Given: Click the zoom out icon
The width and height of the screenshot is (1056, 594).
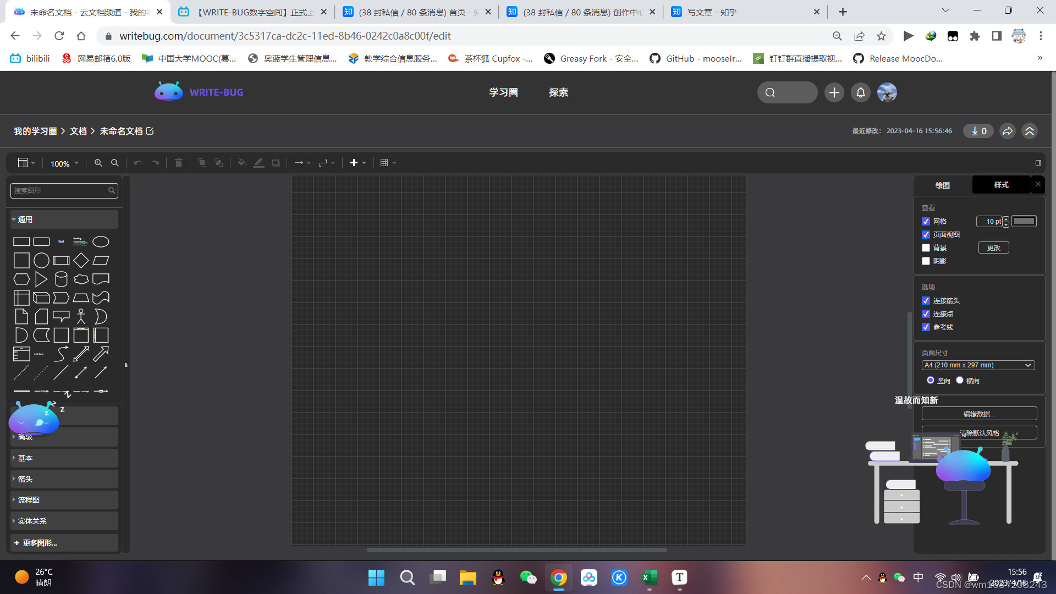Looking at the screenshot, I should 116,162.
